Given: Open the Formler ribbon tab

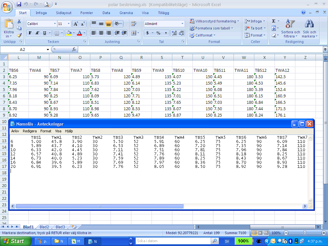Looking at the screenshot, I should coord(86,13).
